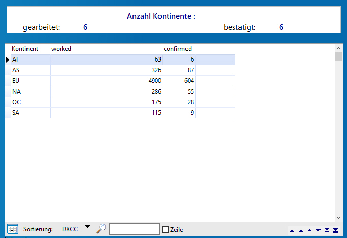
Task: Move down one row with plain down arrow
Action: pos(318,230)
